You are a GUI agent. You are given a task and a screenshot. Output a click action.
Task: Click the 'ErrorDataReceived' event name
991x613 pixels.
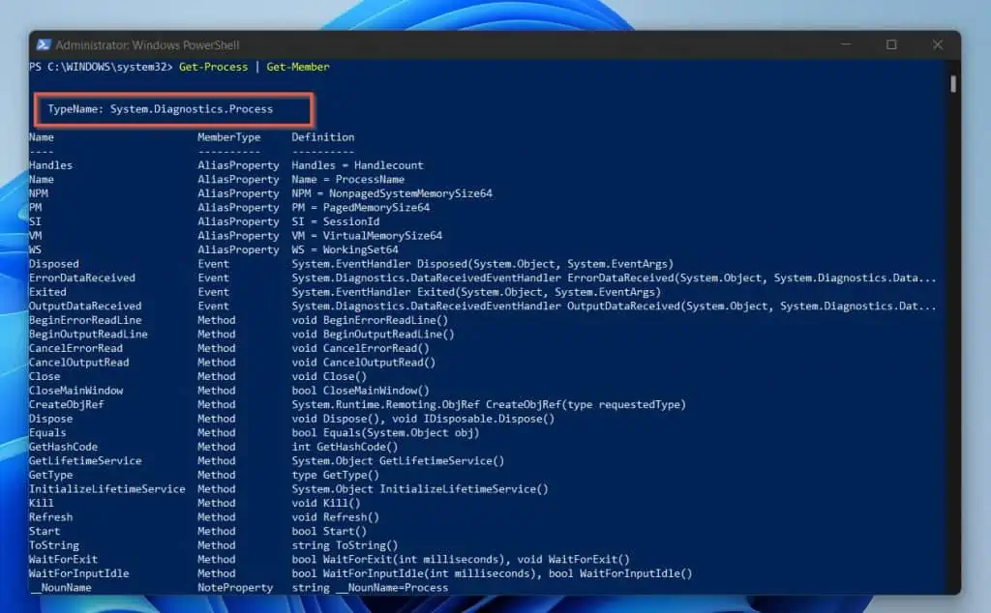point(82,277)
